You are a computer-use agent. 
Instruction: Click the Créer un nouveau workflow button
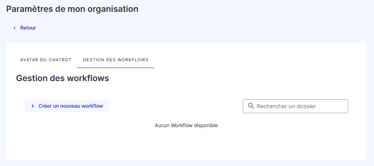point(67,106)
